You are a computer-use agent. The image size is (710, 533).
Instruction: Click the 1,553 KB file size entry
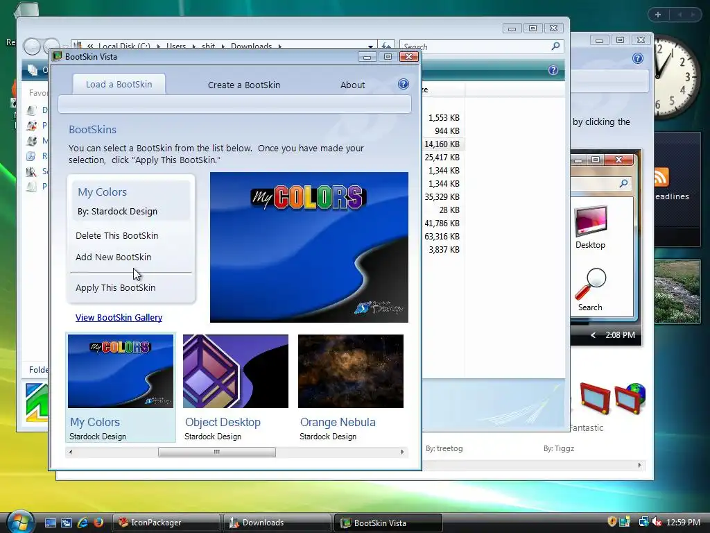tap(444, 118)
